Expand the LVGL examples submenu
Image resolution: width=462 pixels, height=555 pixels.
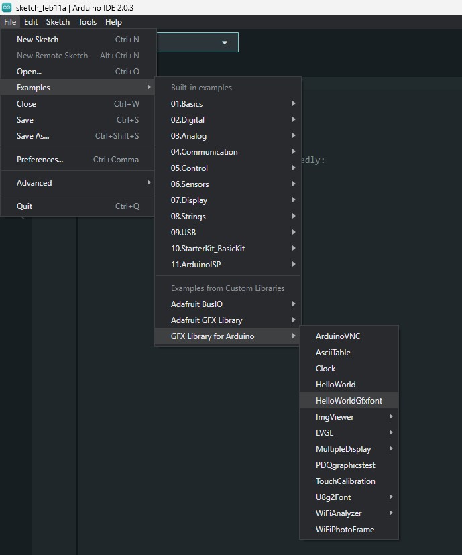(x=349, y=433)
